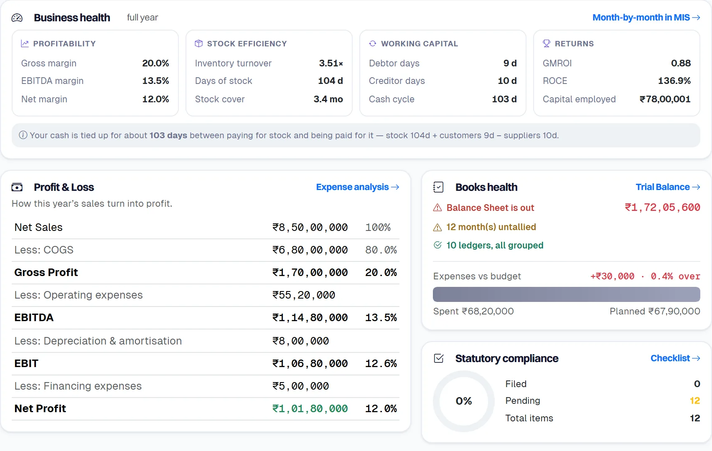Click the Pending count 12
The width and height of the screenshot is (712, 451).
coord(695,400)
